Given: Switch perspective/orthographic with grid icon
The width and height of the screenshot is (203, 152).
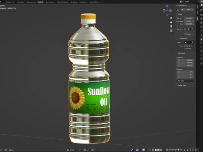Looking at the screenshot, I should pyautogui.click(x=171, y=30).
